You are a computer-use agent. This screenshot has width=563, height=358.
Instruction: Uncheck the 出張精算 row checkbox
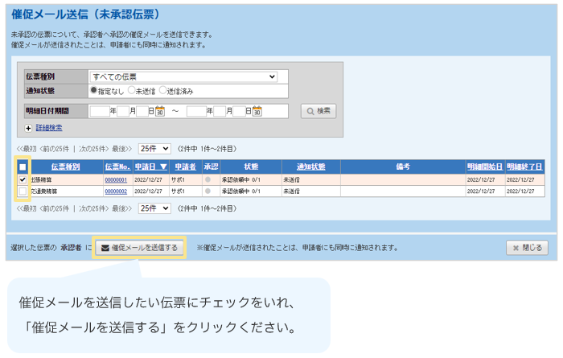click(x=23, y=180)
